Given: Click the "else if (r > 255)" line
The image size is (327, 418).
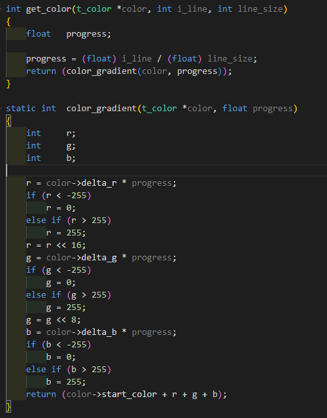Looking at the screenshot, I should pos(69,220).
